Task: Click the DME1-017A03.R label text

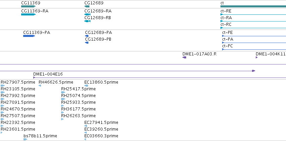Action: click(x=200, y=54)
